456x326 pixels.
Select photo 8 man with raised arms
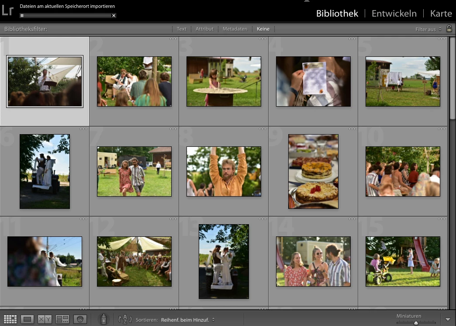(224, 171)
